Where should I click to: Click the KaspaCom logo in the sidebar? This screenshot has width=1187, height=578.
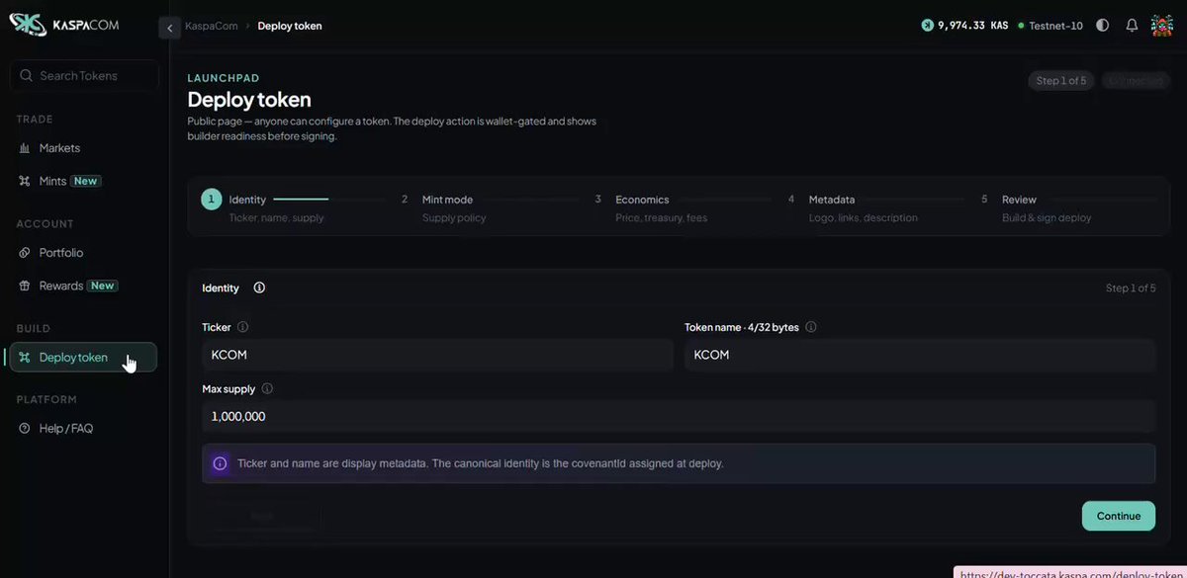click(64, 26)
